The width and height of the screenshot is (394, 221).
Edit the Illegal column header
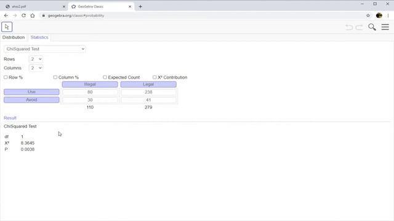point(90,85)
